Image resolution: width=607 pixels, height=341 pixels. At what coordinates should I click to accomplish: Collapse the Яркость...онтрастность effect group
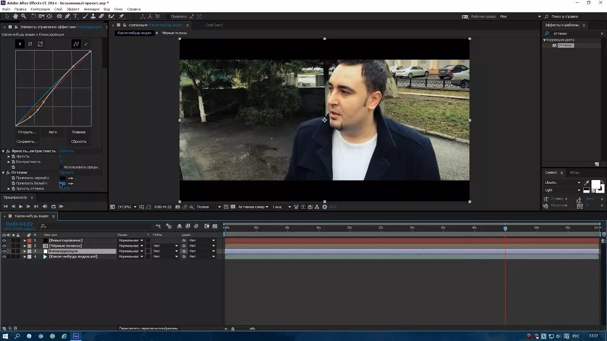tap(3, 151)
